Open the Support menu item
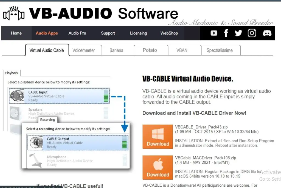This screenshot has width=281, height=188. tap(108, 33)
